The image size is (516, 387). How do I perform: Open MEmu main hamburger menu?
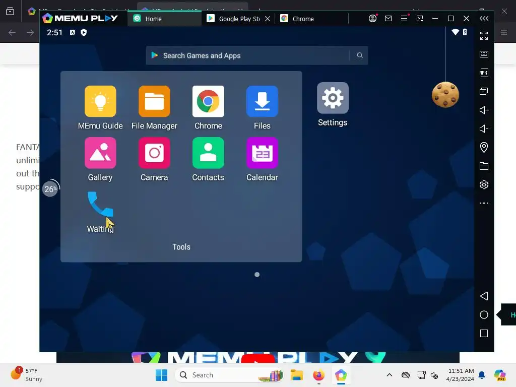404,19
